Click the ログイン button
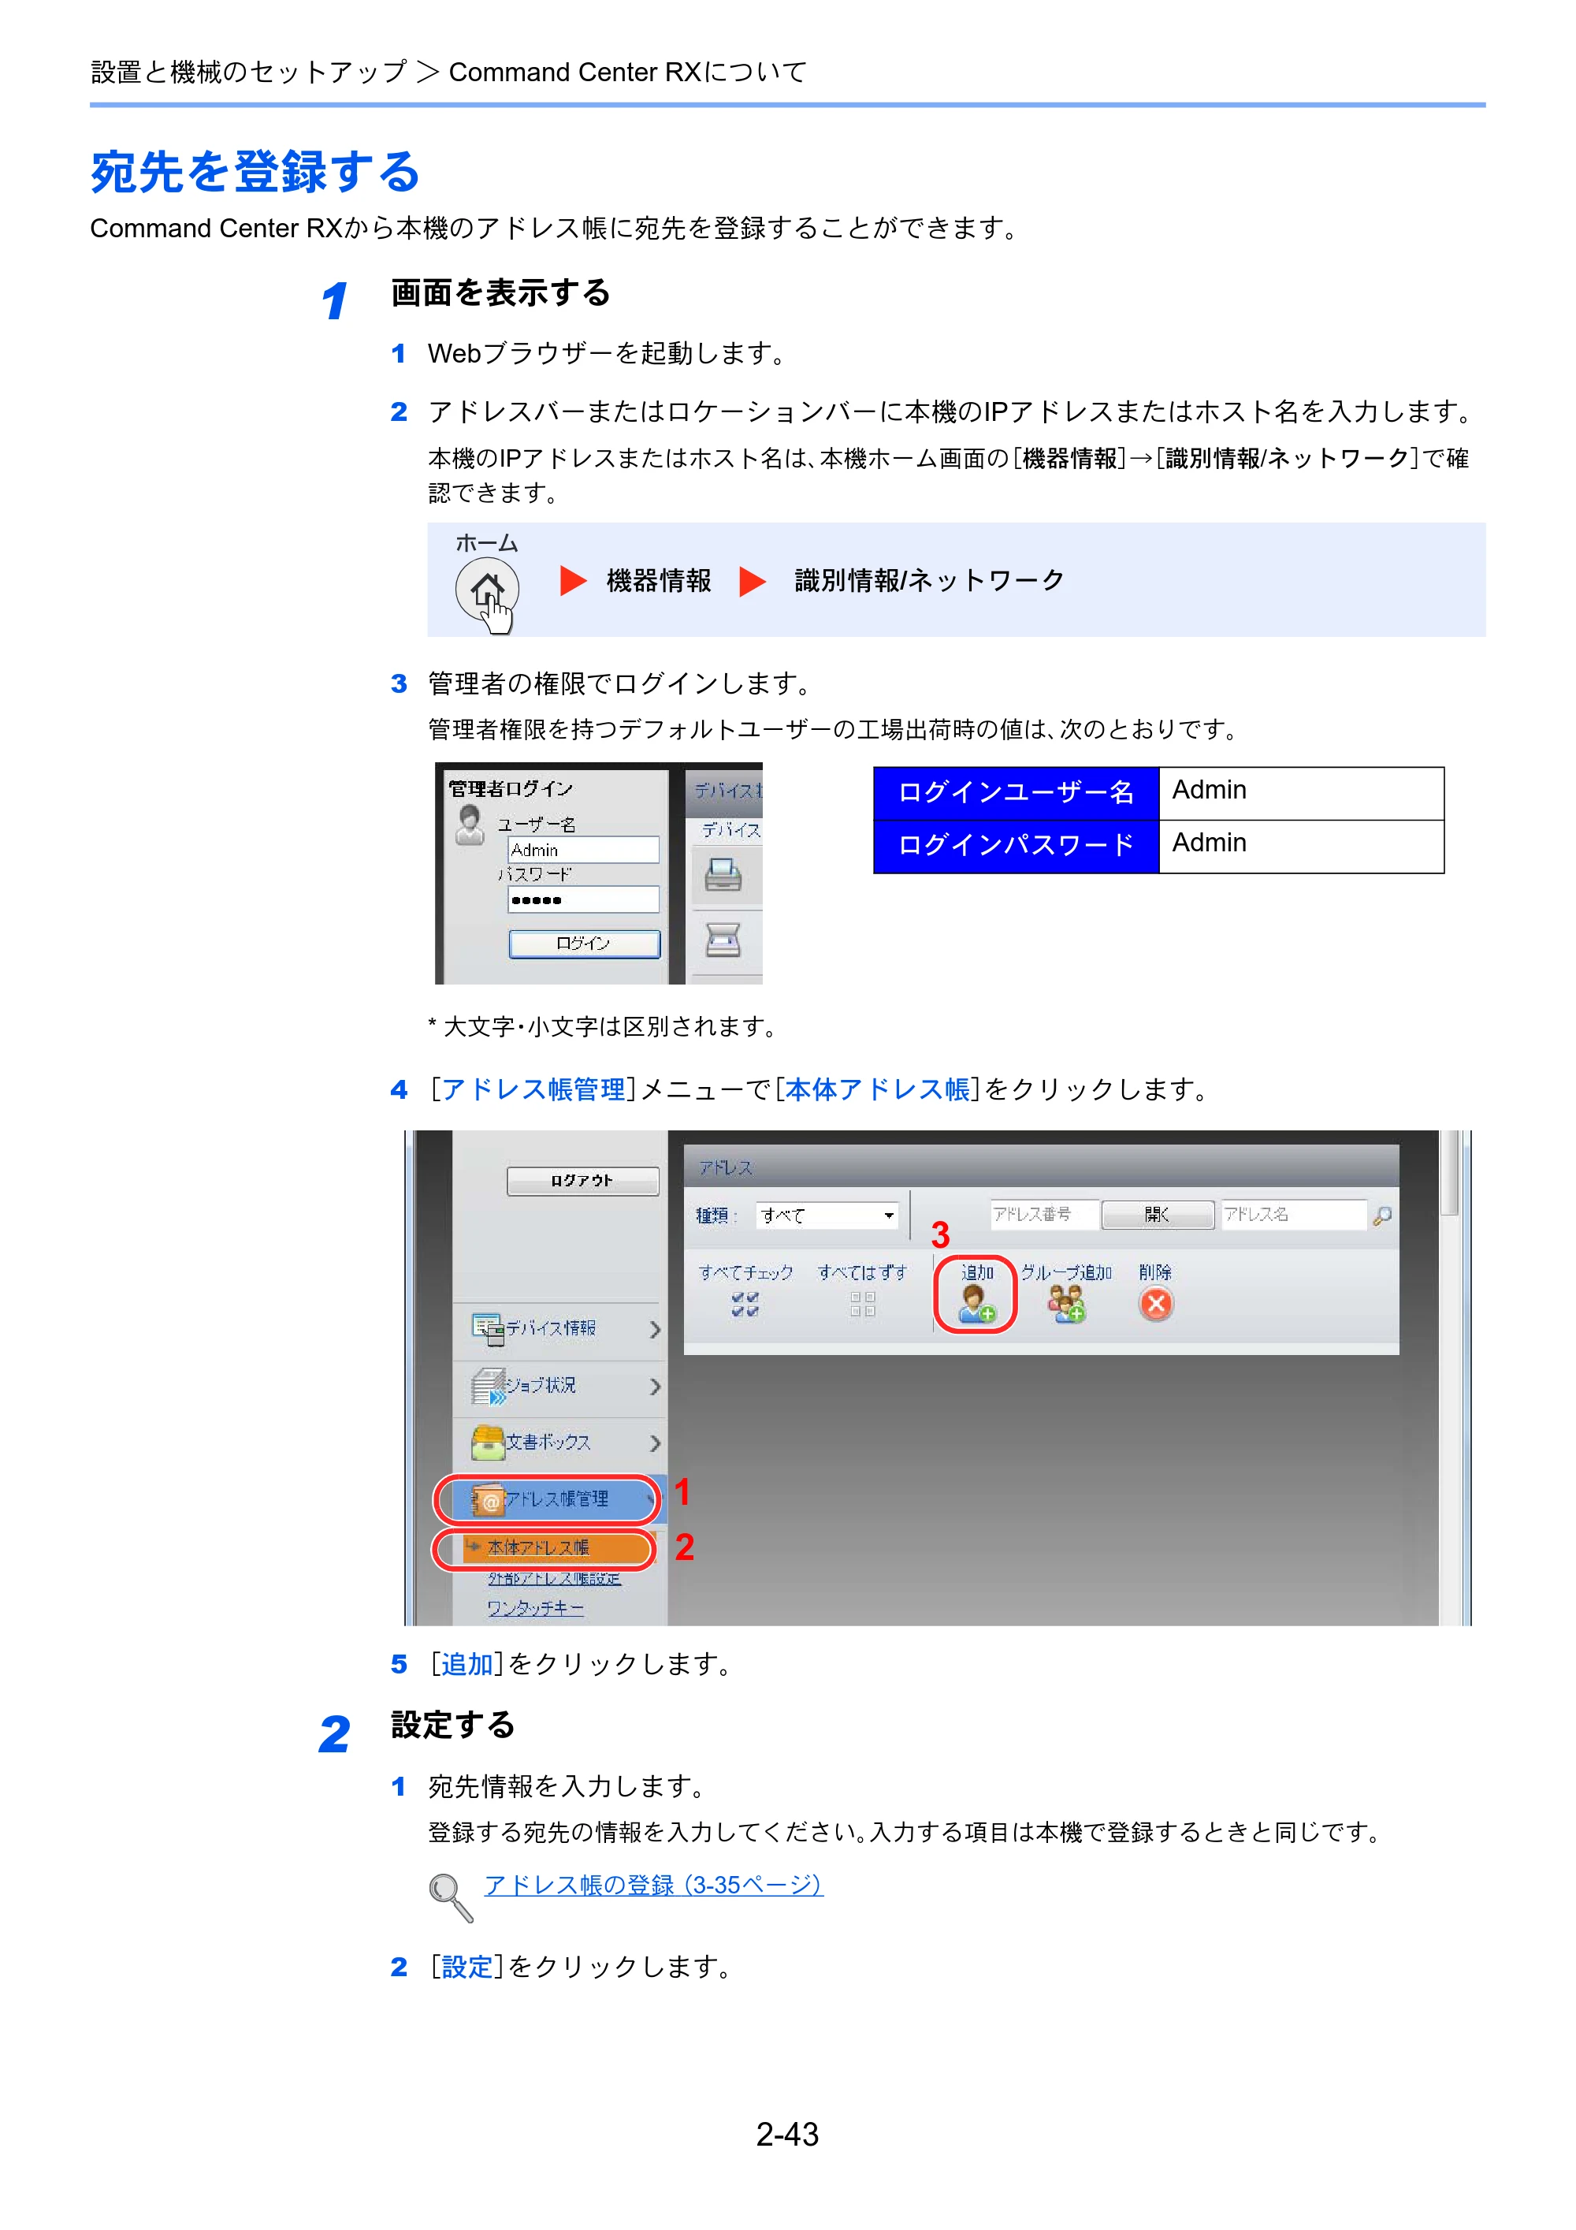Image resolution: width=1576 pixels, height=2230 pixels. [x=585, y=943]
